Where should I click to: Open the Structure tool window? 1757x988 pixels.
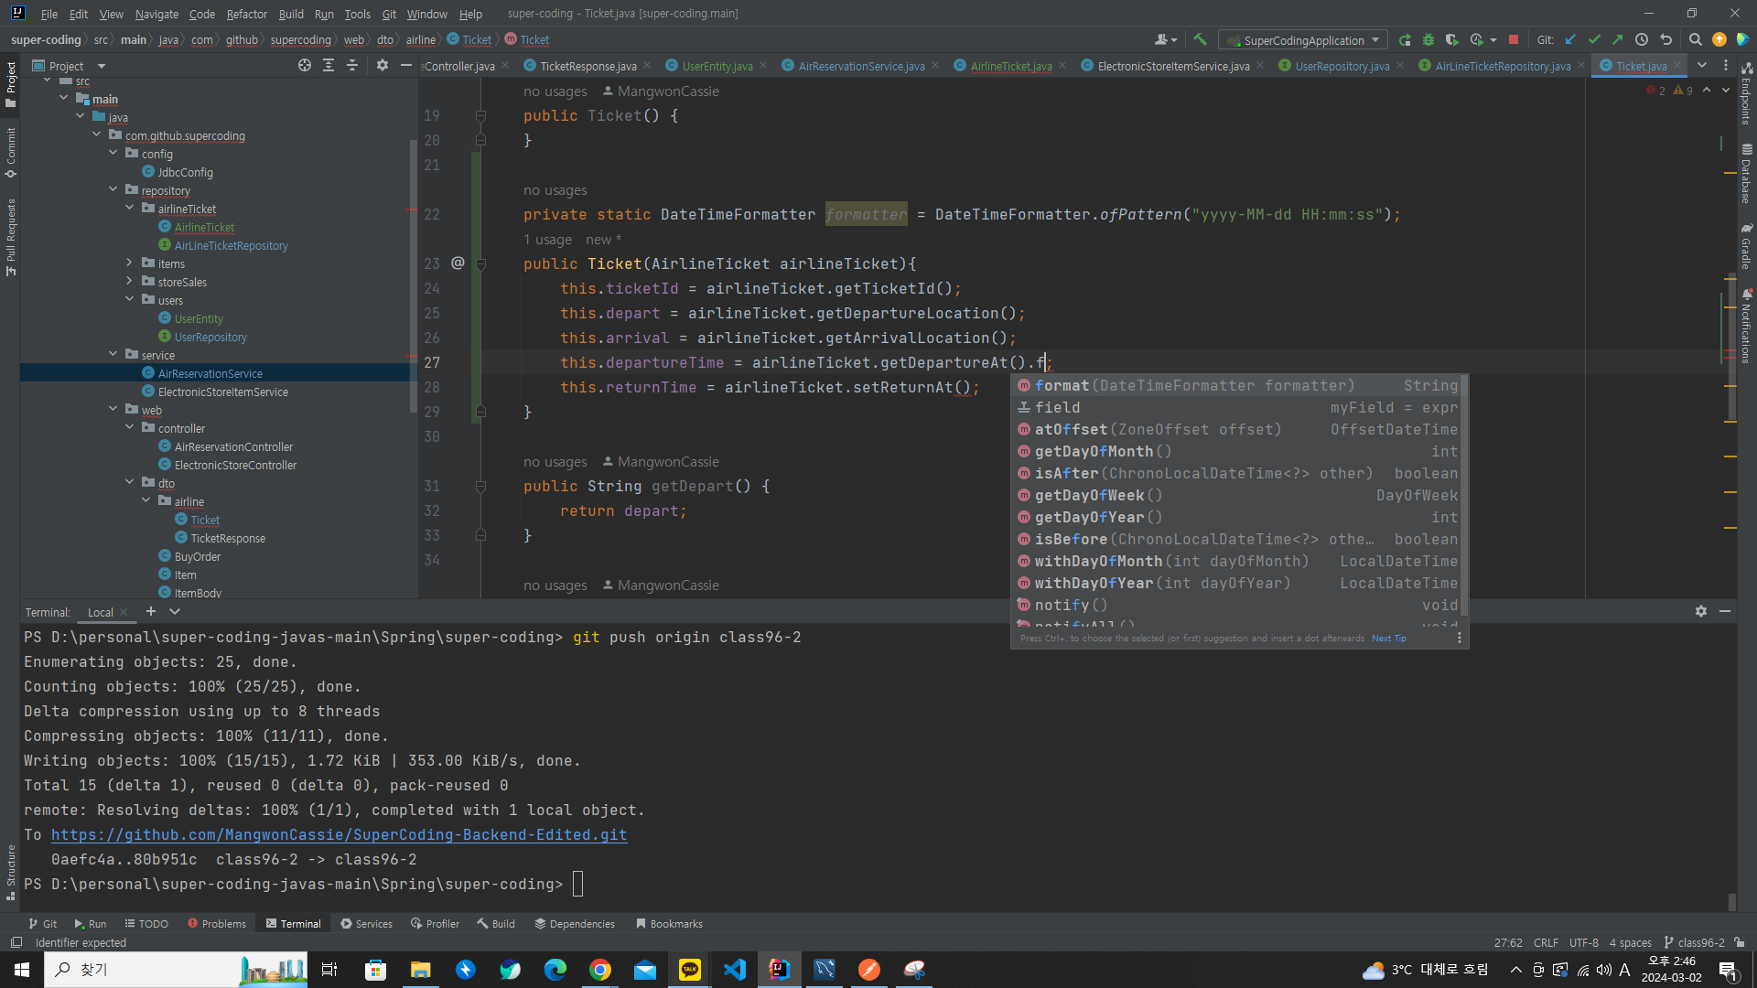[x=11, y=873]
